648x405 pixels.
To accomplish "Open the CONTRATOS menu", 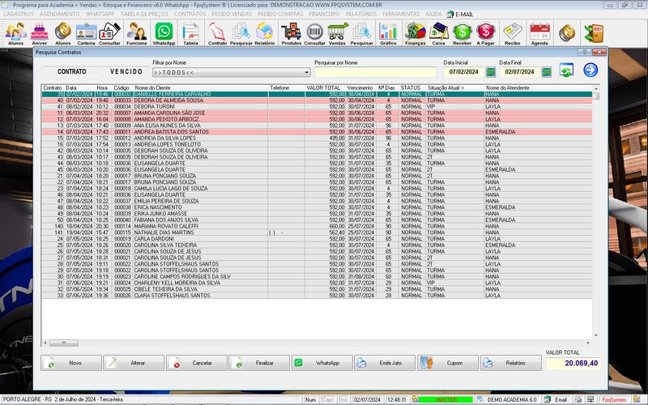I will coord(190,14).
